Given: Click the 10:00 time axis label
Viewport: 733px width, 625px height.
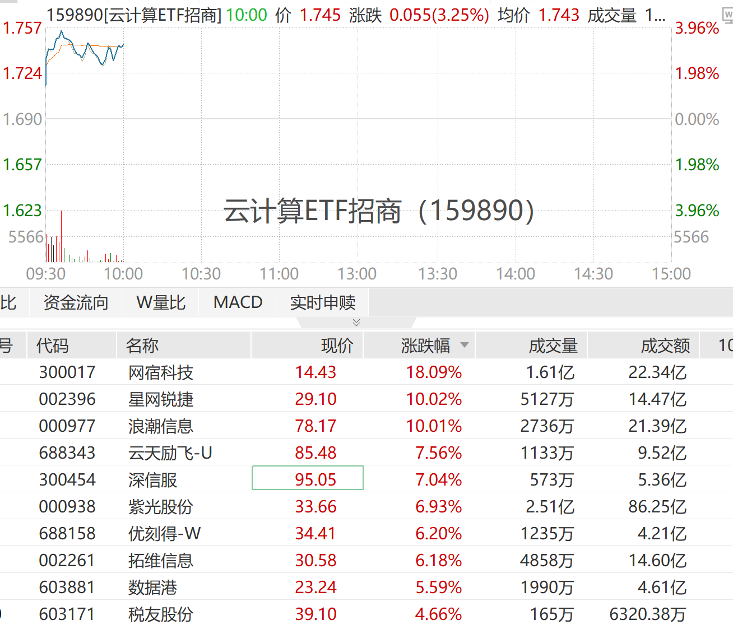Looking at the screenshot, I should [x=123, y=274].
